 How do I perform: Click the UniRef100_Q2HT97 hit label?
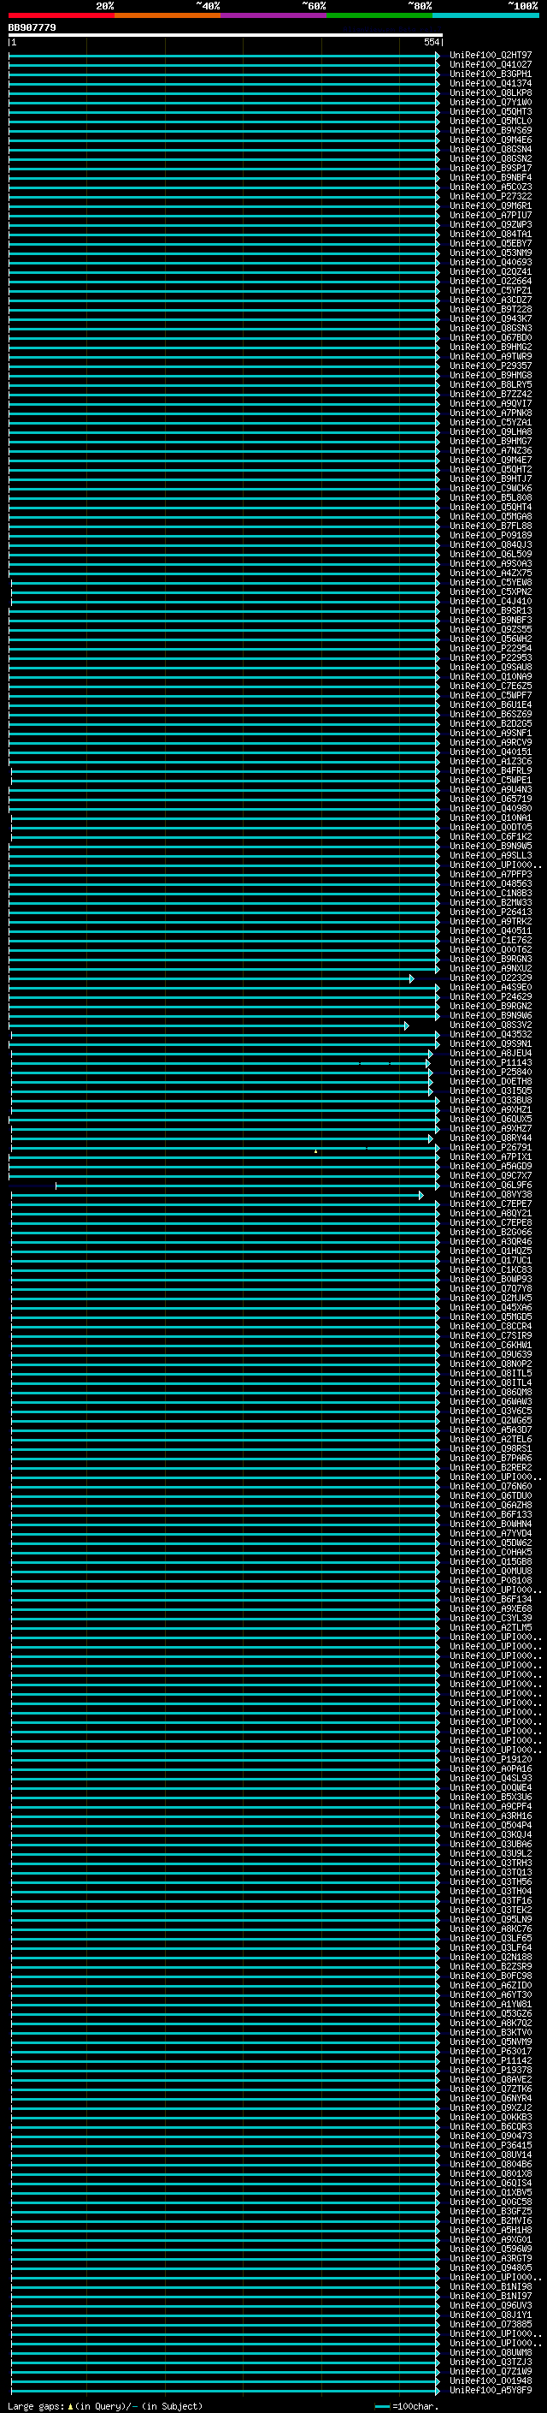(491, 56)
